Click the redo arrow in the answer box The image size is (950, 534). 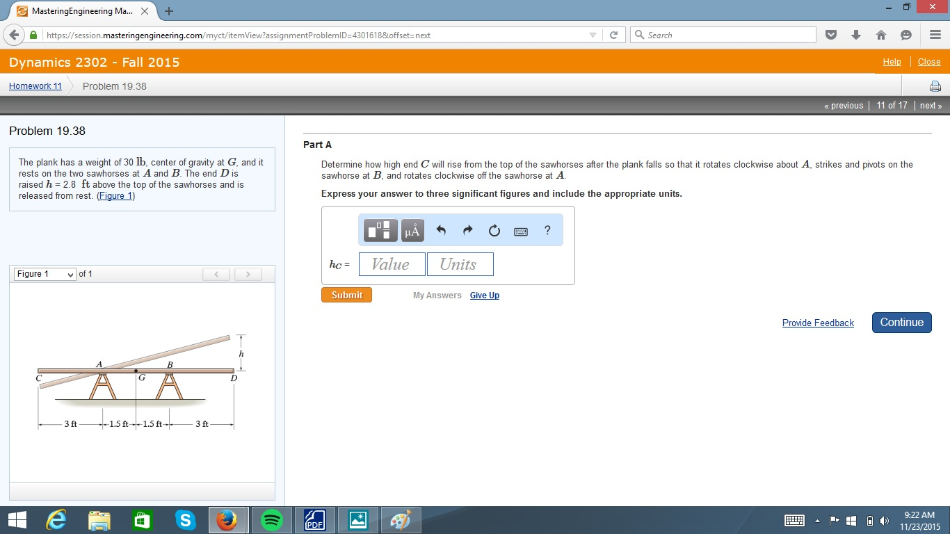click(x=467, y=230)
